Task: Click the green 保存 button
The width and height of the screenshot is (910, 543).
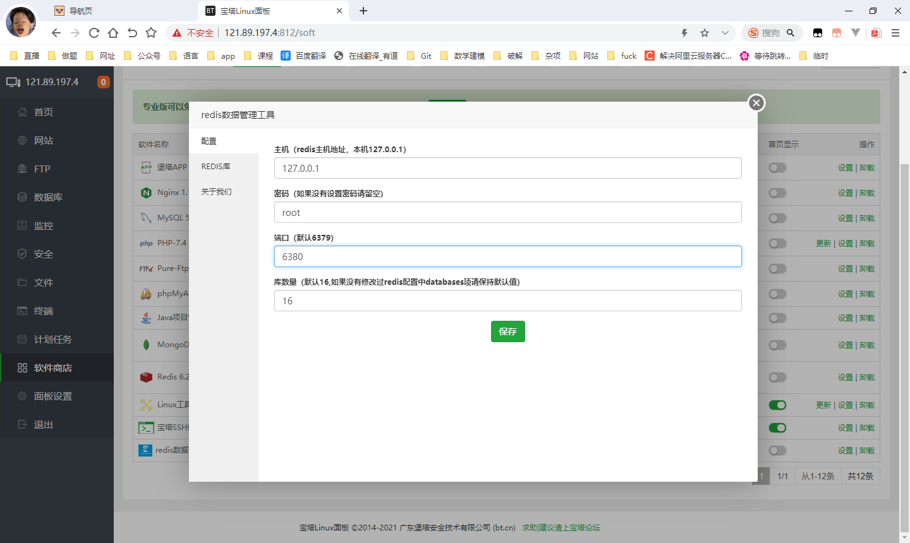Action: [507, 331]
